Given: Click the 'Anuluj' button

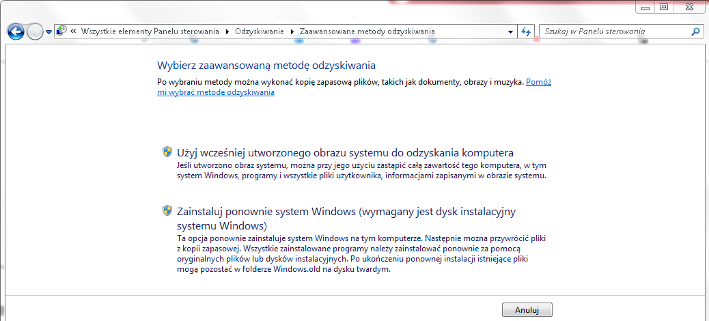Looking at the screenshot, I should pyautogui.click(x=527, y=310).
